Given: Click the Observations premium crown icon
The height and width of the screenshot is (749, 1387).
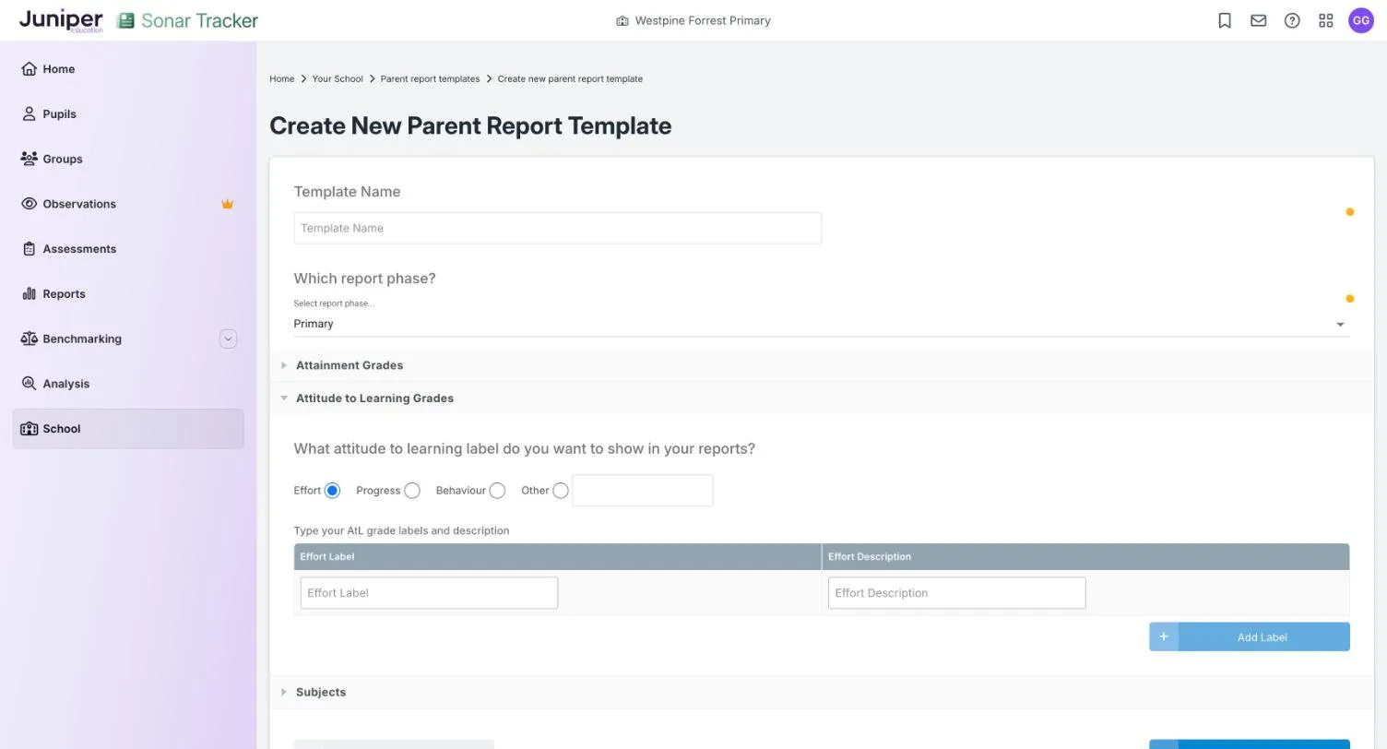Looking at the screenshot, I should 227,204.
